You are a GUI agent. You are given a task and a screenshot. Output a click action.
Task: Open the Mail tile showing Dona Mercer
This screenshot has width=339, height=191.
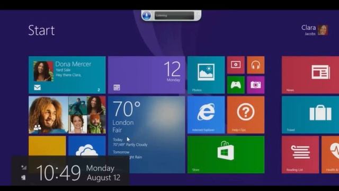pos(67,75)
